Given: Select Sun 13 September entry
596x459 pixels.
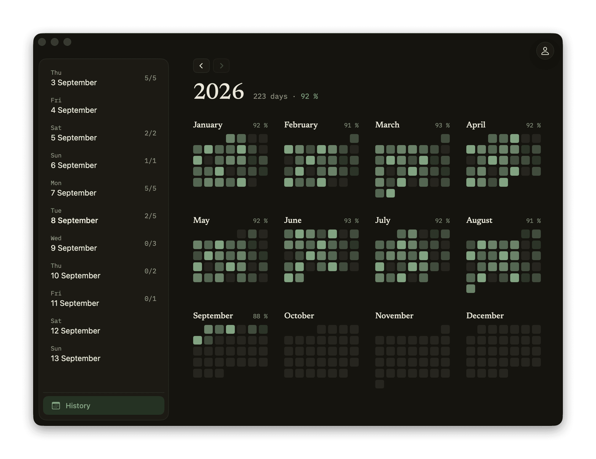Looking at the screenshot, I should pyautogui.click(x=104, y=354).
